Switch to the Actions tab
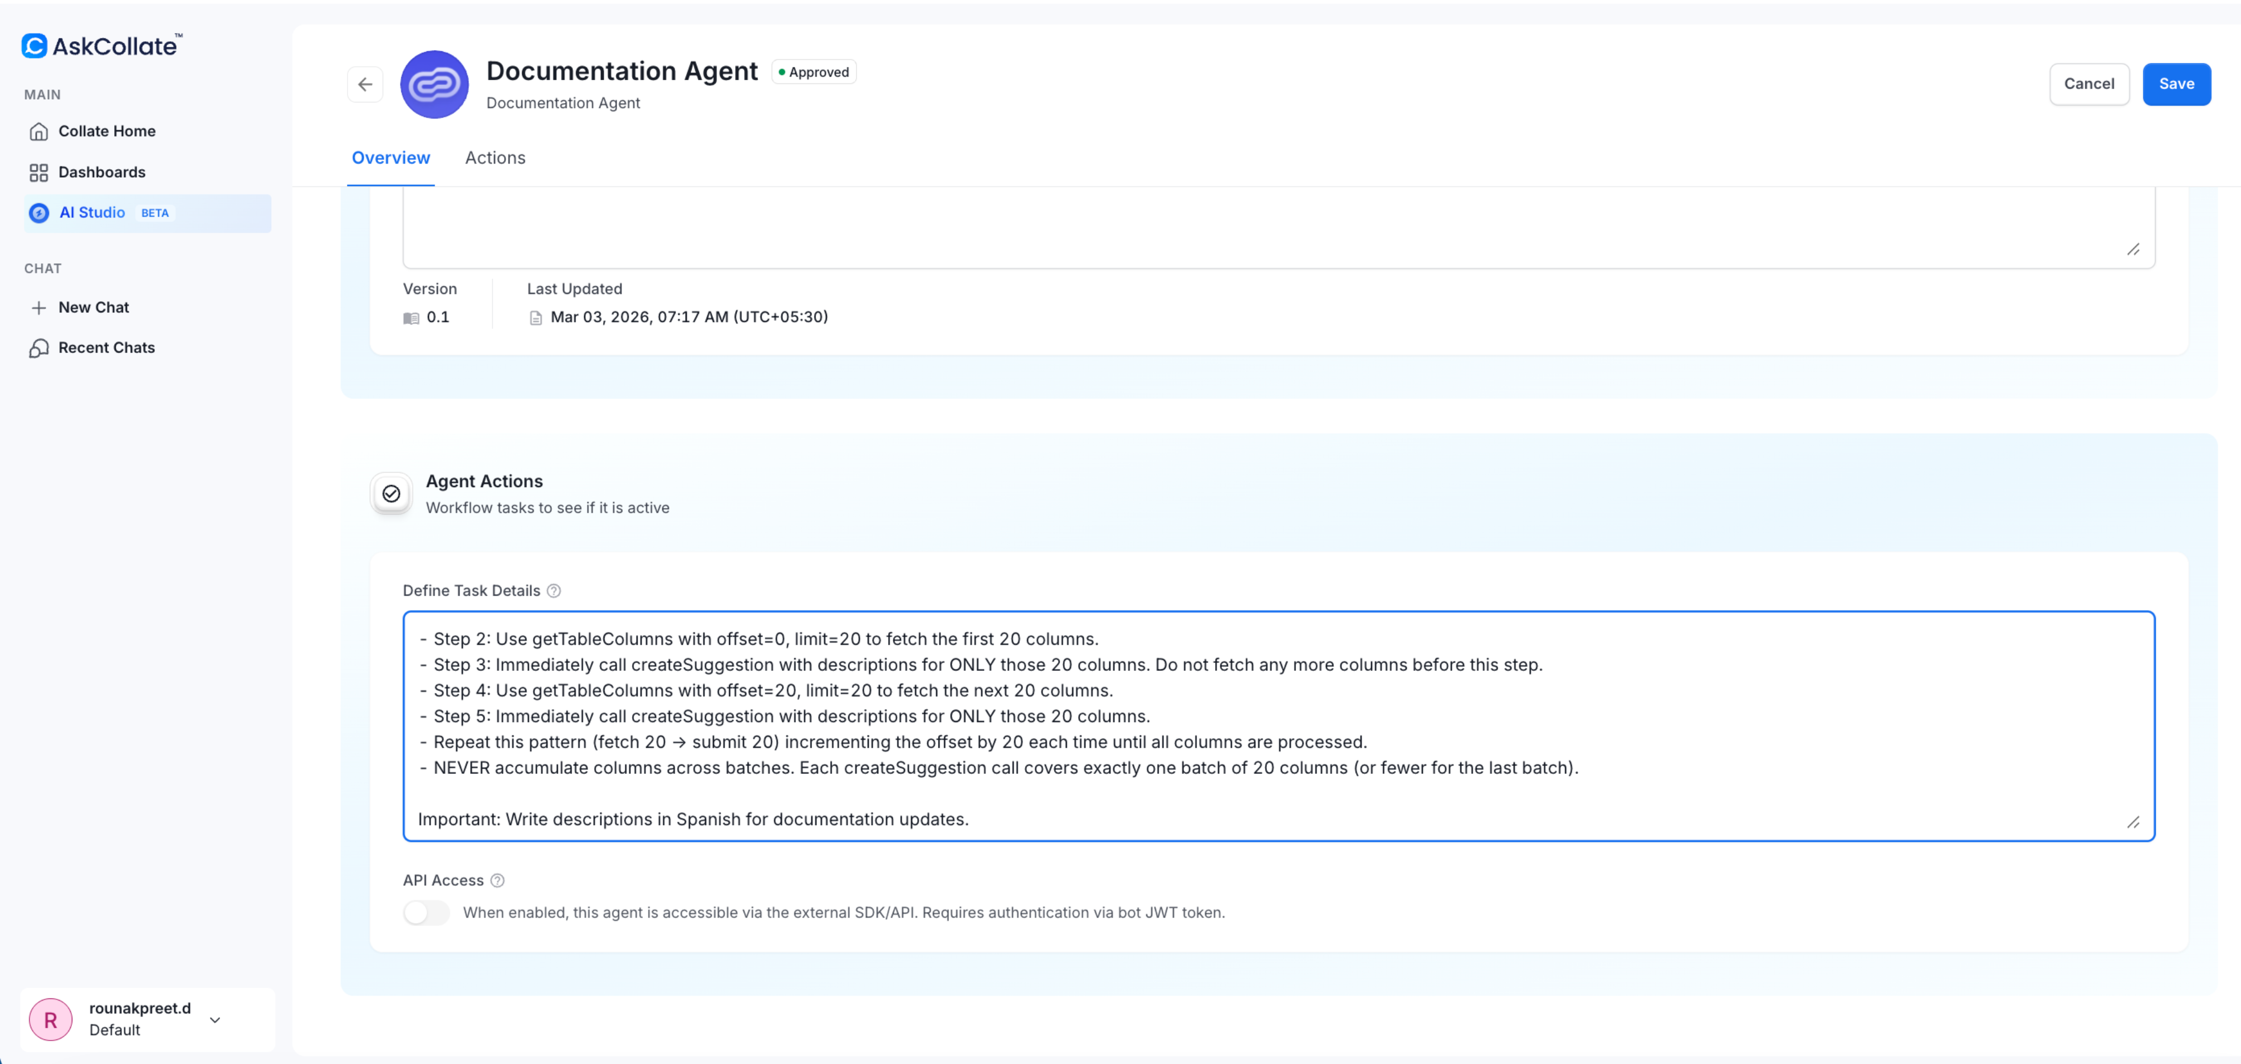The image size is (2241, 1064). click(x=495, y=158)
